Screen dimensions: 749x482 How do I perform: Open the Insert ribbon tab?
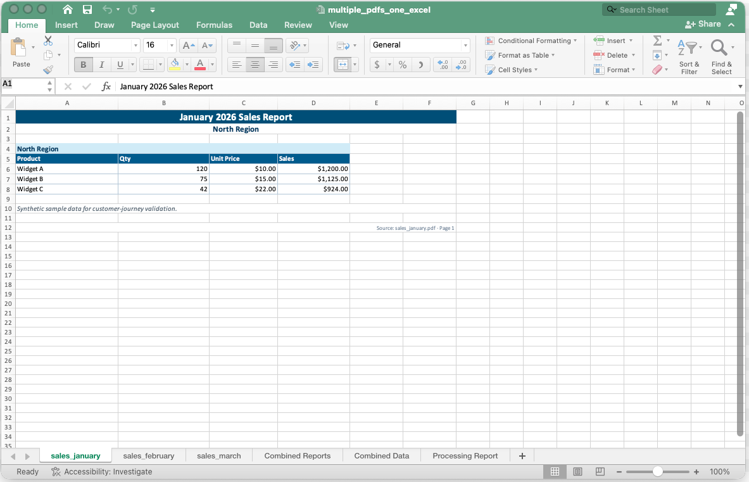point(66,25)
